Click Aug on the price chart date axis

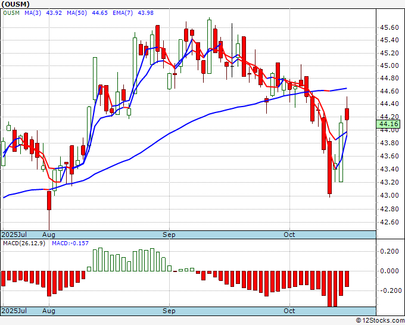[49, 235]
